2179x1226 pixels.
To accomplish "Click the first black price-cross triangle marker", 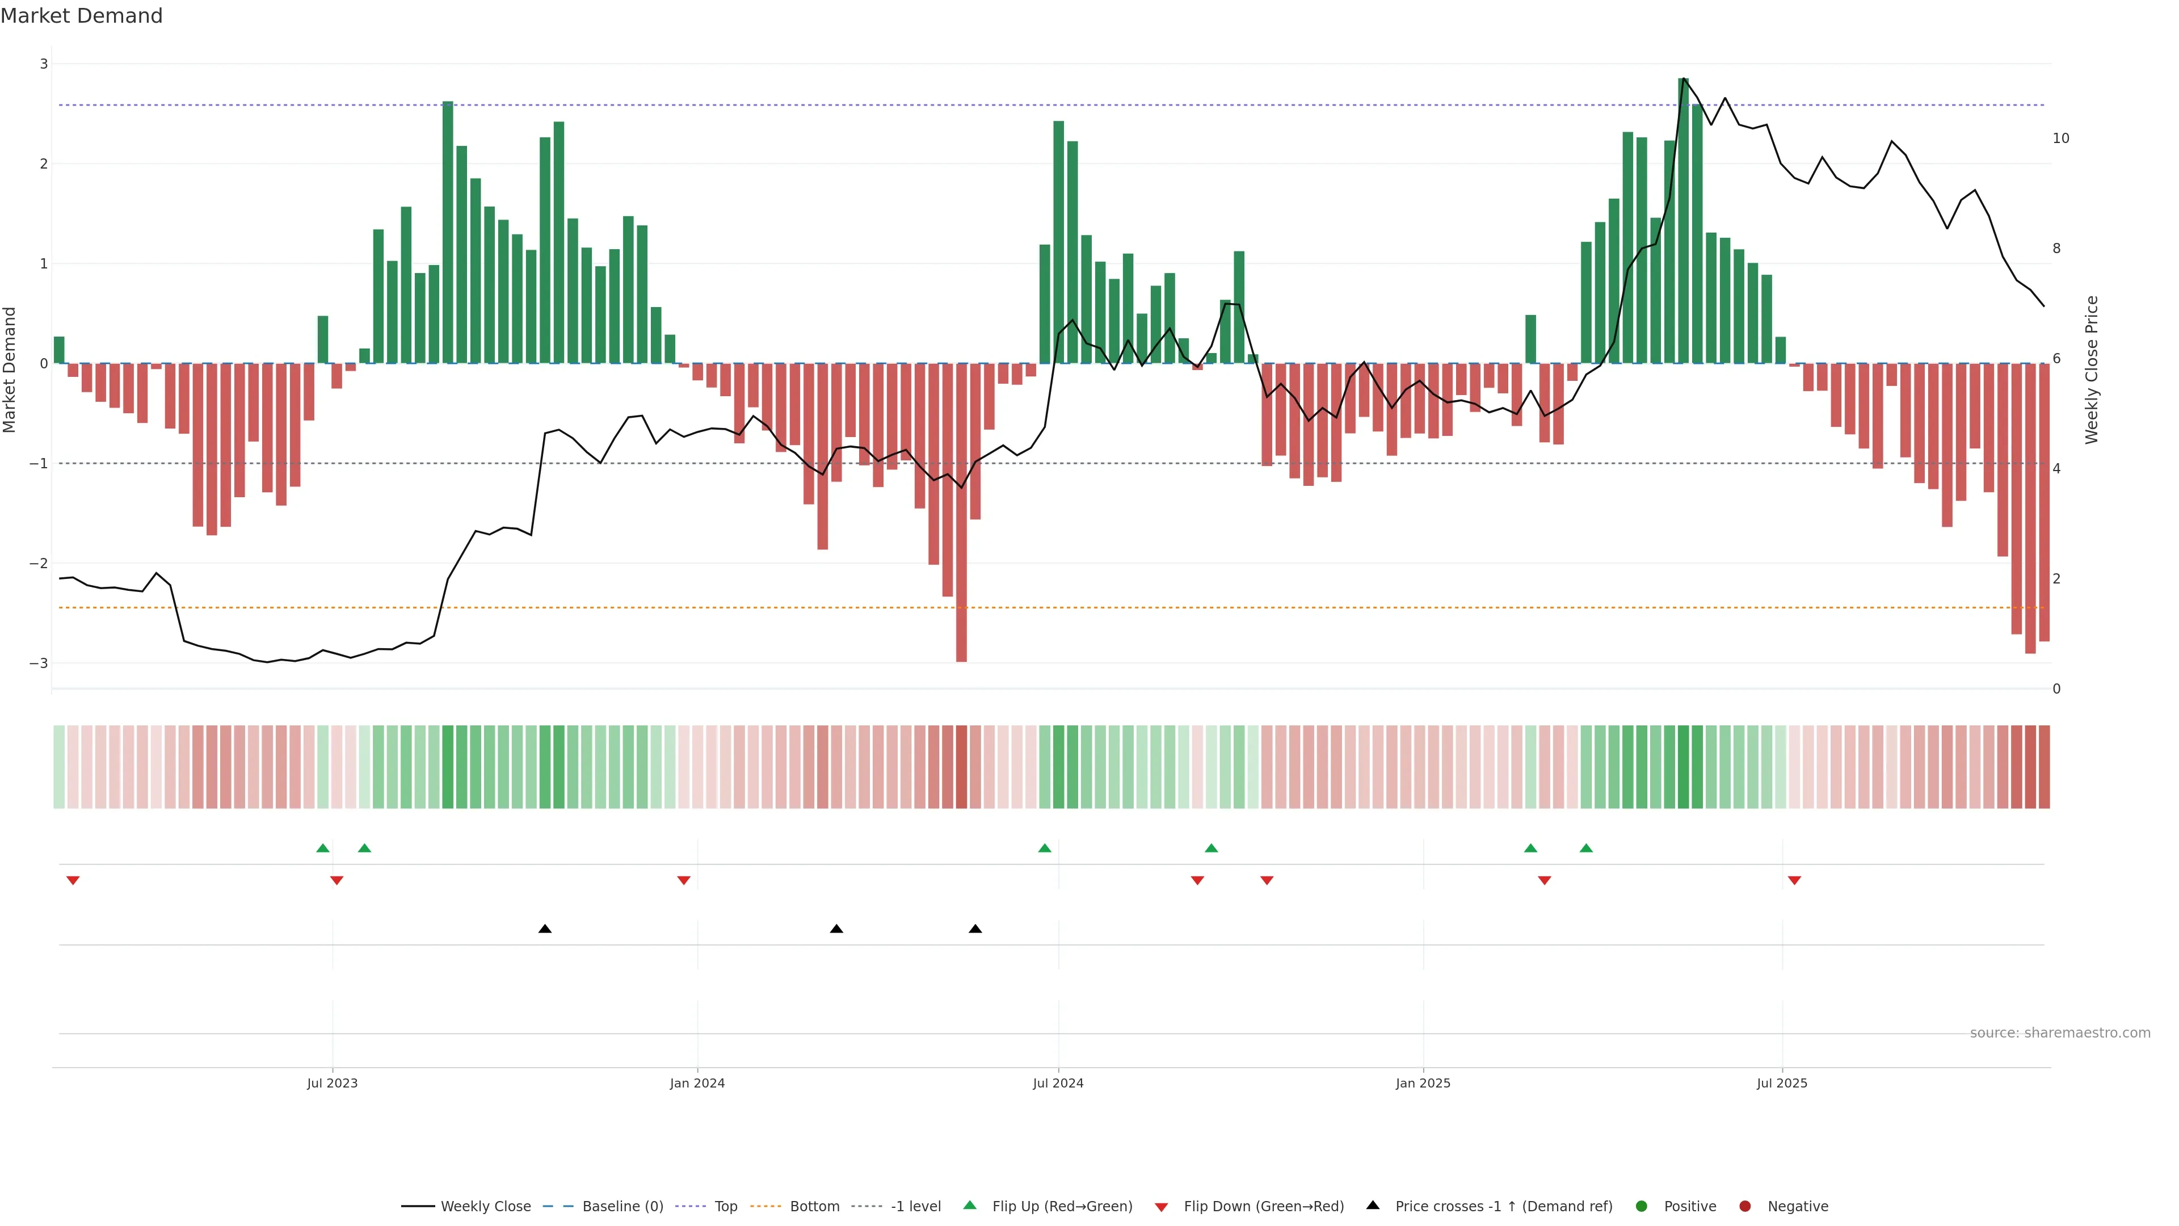I will (545, 929).
